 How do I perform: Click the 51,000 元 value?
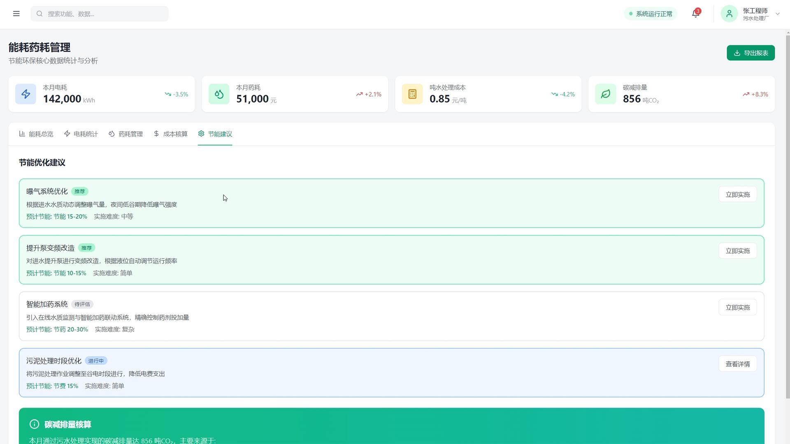256,99
